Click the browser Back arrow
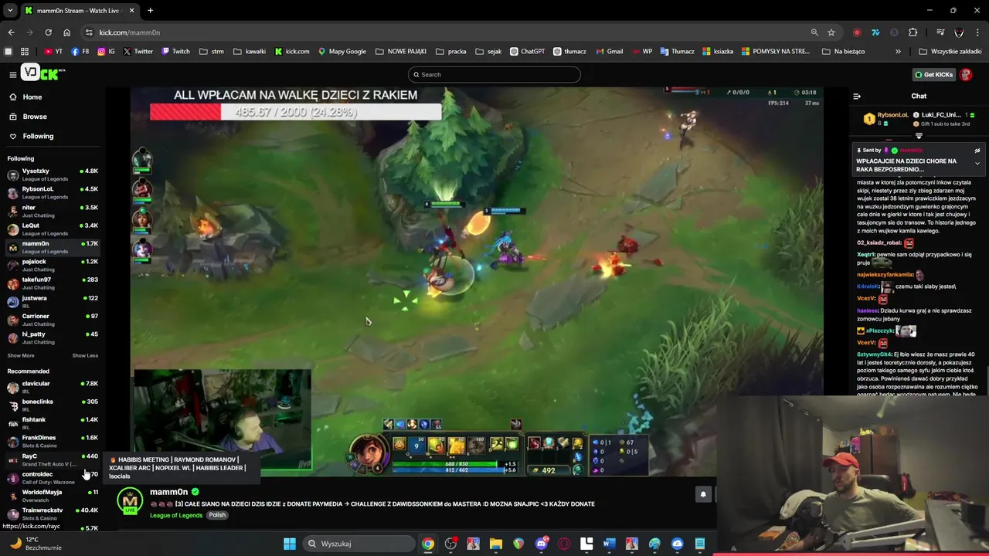989x556 pixels. pos(11,32)
